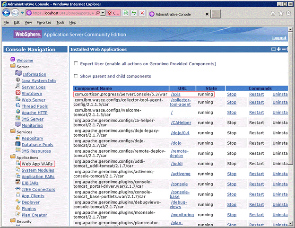The width and height of the screenshot is (295, 228).
Task: Click the compatibility view page icon
Action: click(125, 13)
